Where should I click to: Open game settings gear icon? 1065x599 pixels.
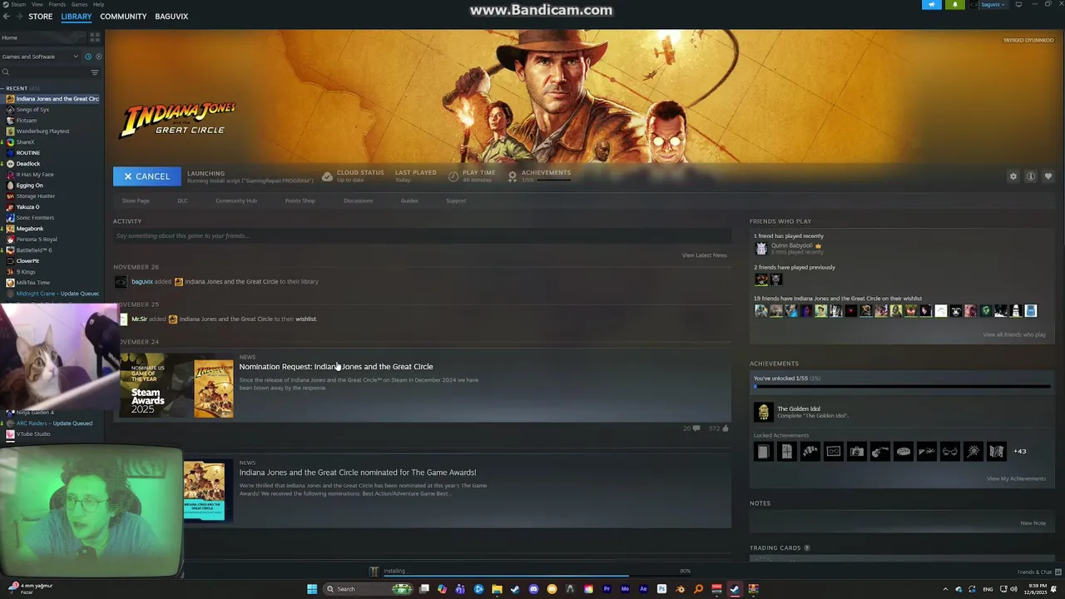[1013, 176]
